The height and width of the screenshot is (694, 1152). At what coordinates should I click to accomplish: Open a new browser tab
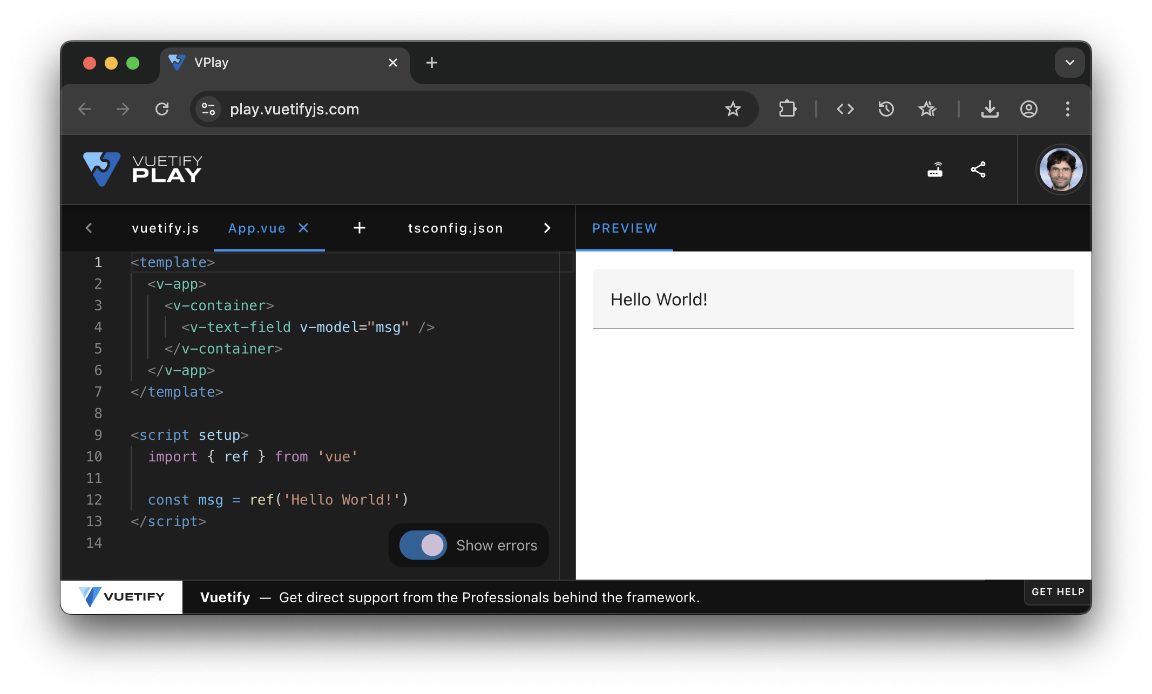pos(432,63)
